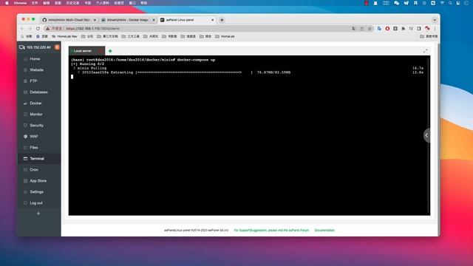Image resolution: width=473 pixels, height=266 pixels.
Task: Open a new browser tab
Action: [x=222, y=20]
